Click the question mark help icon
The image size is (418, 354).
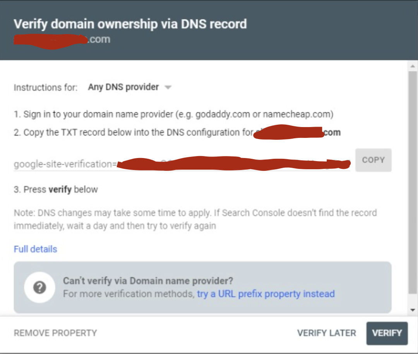[39, 287]
